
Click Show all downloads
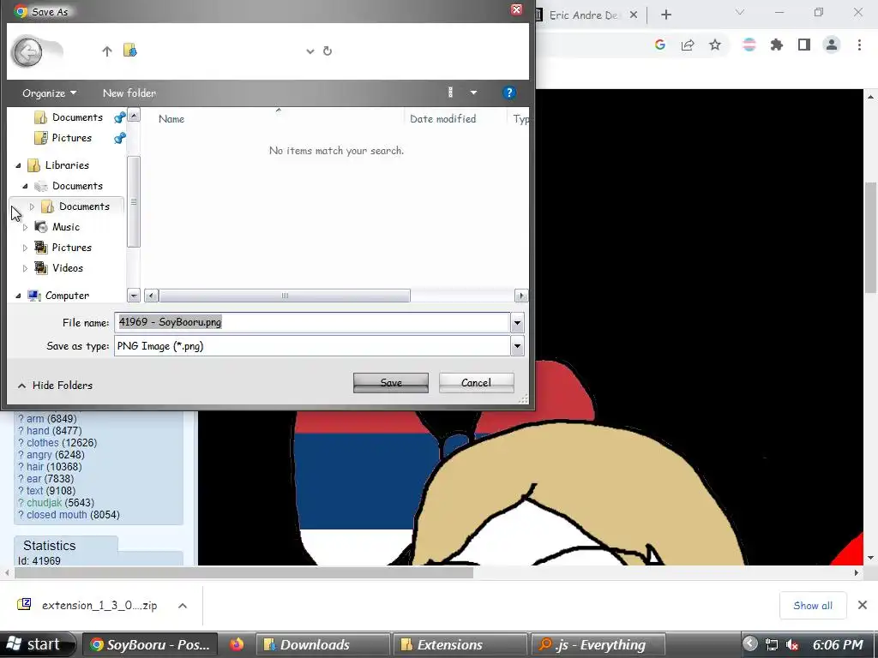point(813,606)
